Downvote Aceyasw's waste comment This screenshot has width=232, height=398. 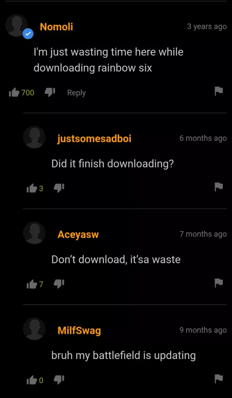pos(59,284)
